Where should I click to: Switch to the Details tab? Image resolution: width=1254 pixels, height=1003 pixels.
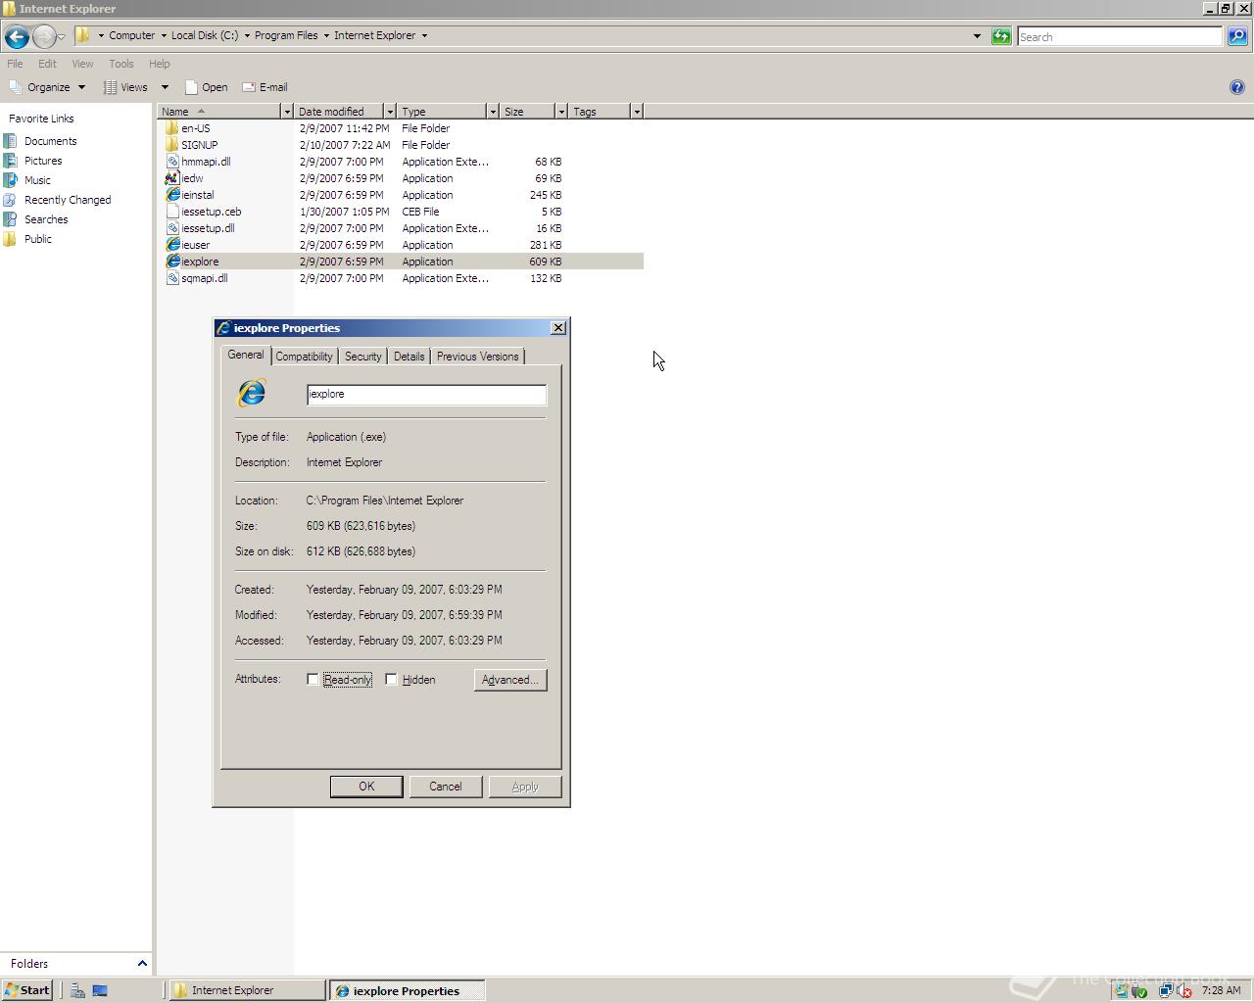[409, 357]
